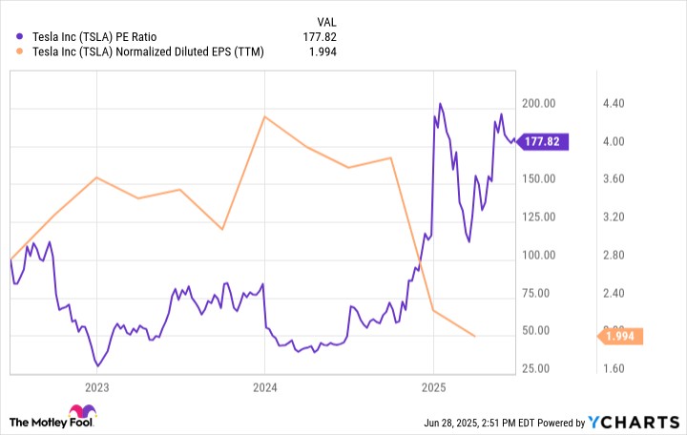687x435 pixels.
Task: Click the purple 177.82 value flag
Action: pyautogui.click(x=542, y=141)
